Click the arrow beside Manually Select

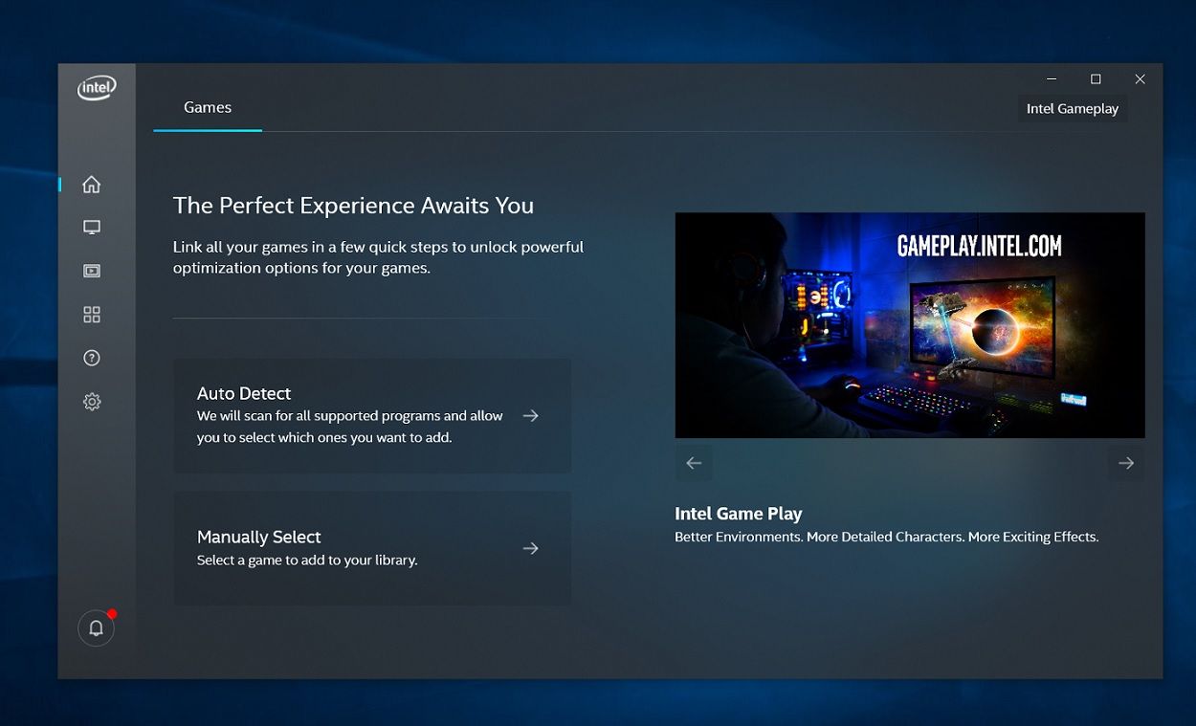coord(531,548)
